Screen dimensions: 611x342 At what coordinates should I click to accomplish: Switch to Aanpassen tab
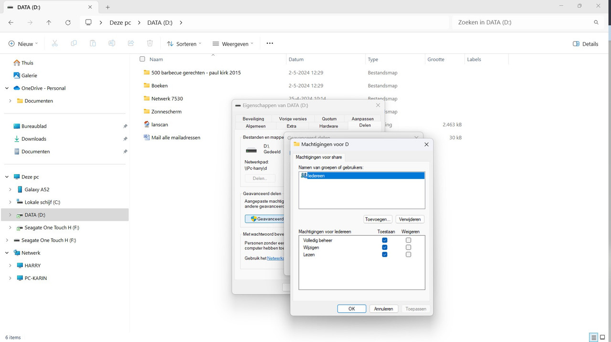tap(362, 119)
